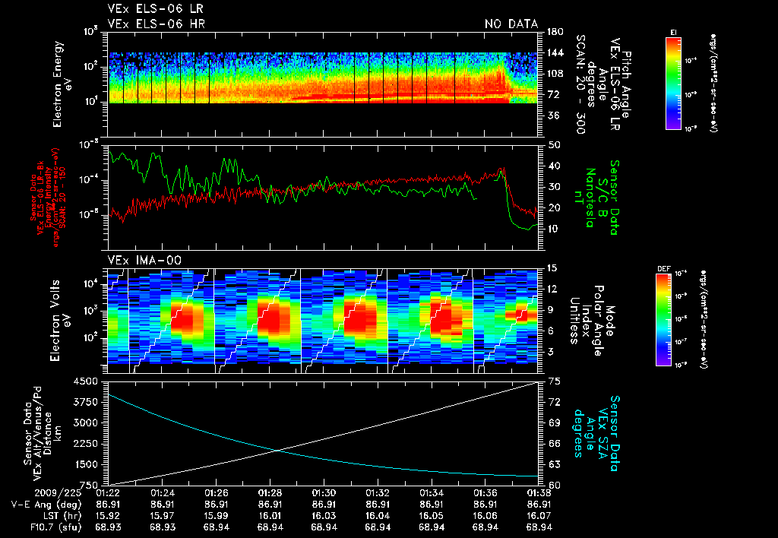Click the 63 degree SZA tick
This screenshot has width=778, height=538.
[x=554, y=464]
